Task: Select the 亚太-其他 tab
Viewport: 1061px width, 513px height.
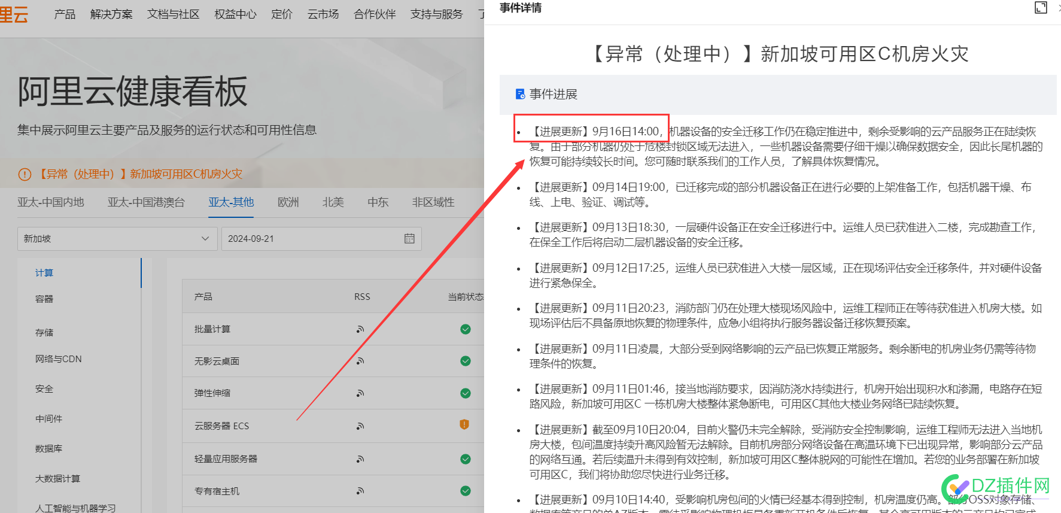Action: [x=231, y=202]
